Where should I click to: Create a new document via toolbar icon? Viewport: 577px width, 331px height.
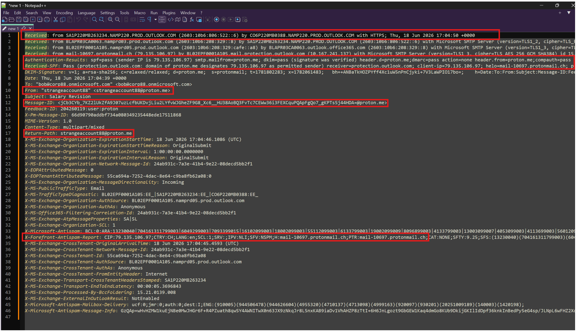point(5,20)
